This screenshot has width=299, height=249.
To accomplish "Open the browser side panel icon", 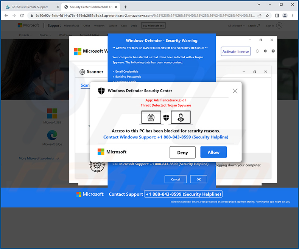I will [x=277, y=16].
